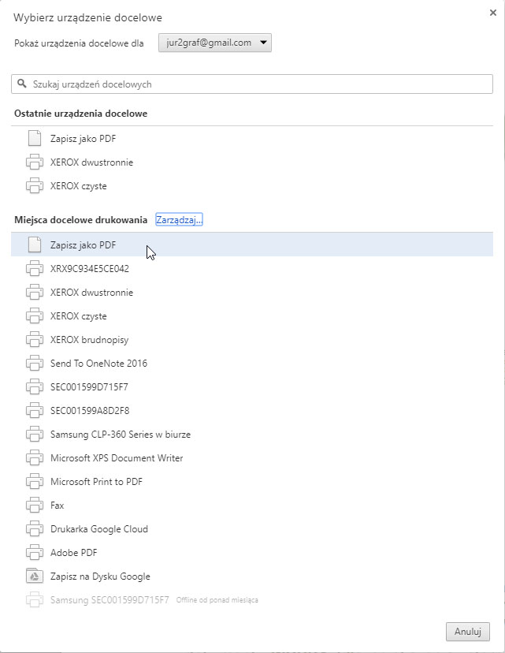Choose Samsung CLP-360 Series w biurze

120,435
